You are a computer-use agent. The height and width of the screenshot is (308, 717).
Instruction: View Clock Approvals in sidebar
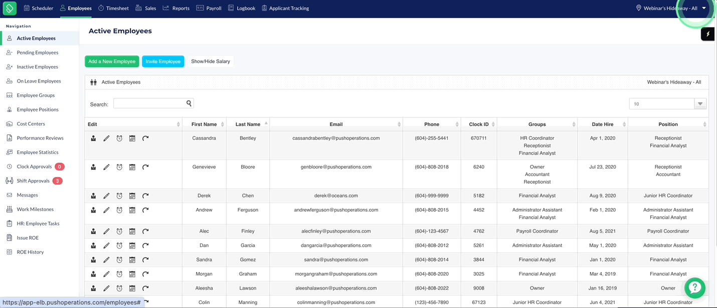click(34, 166)
